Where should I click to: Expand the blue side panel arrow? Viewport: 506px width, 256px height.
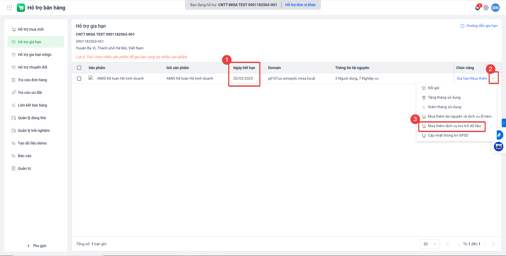coord(504,123)
